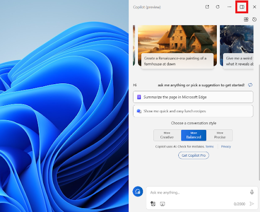Select the More Balanced conversation style
Image resolution: width=260 pixels, height=212 pixels.
193,135
